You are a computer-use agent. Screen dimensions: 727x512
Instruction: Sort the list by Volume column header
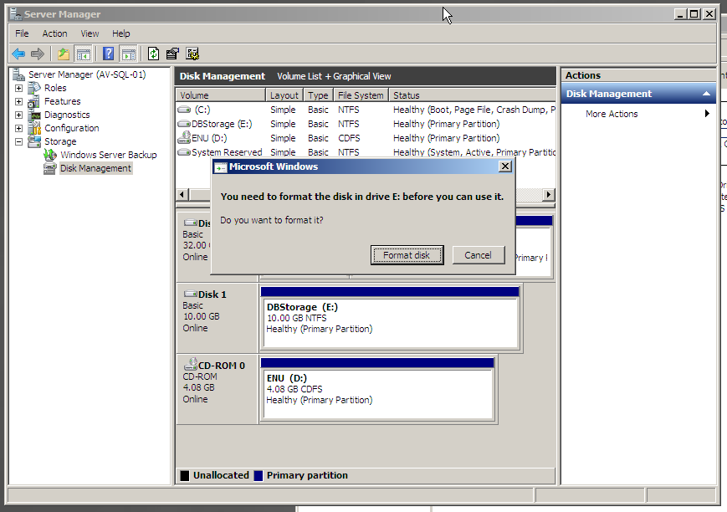pos(220,95)
